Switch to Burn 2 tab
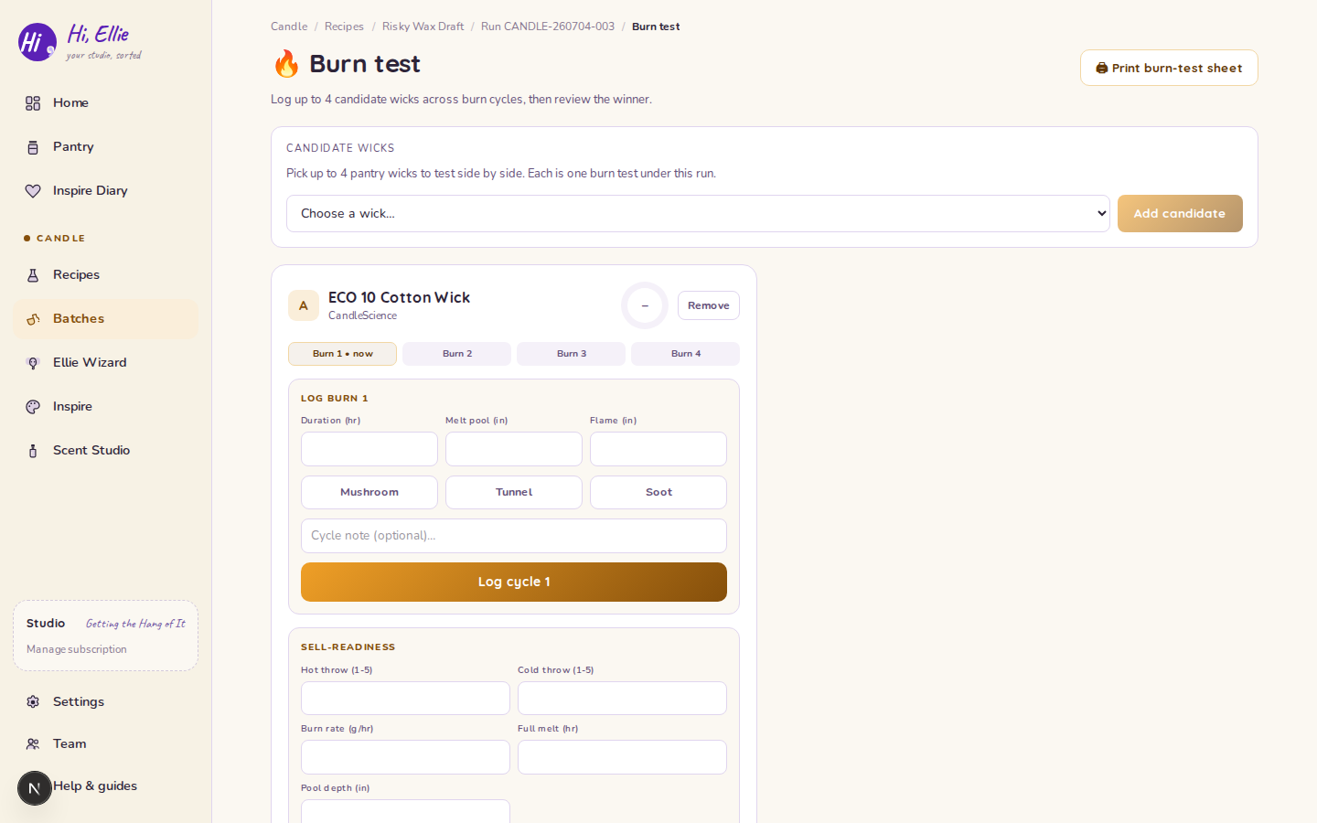The image size is (1317, 823). pyautogui.click(x=456, y=354)
